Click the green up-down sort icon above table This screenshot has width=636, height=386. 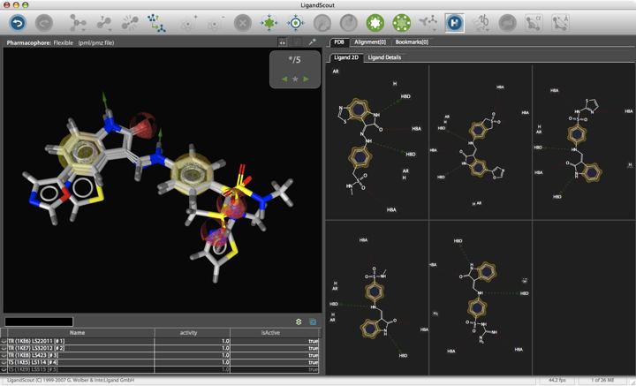[x=299, y=322]
